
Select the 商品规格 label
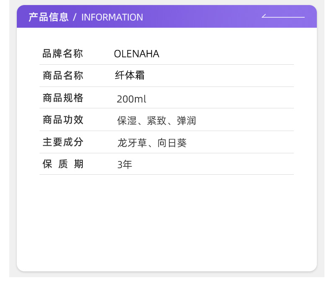(x=63, y=98)
